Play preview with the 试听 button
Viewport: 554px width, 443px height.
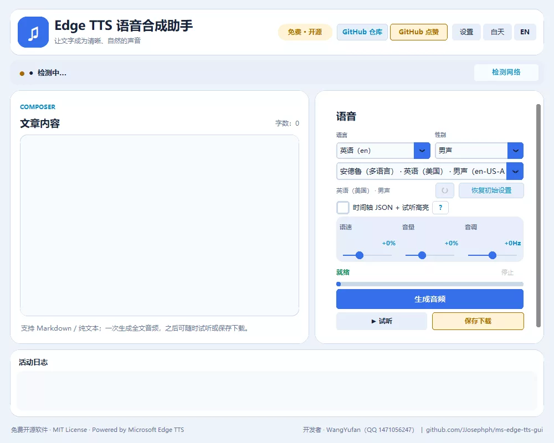(x=382, y=321)
